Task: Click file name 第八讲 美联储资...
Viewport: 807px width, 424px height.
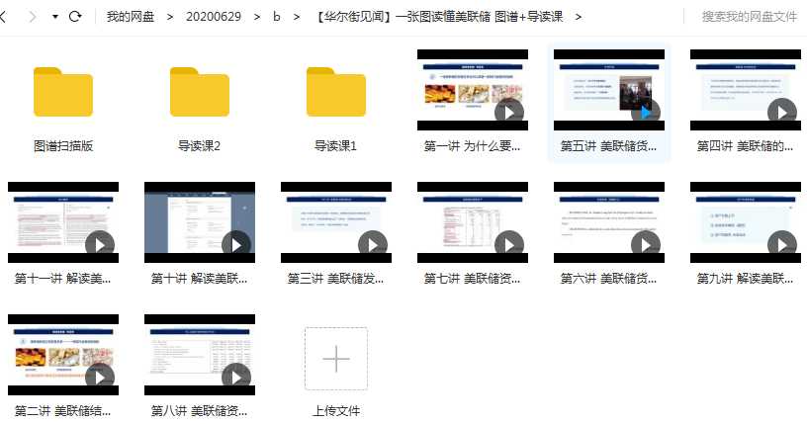Action: [x=199, y=410]
